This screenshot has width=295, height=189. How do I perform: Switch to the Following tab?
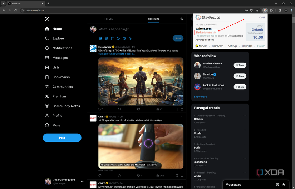pos(154,19)
